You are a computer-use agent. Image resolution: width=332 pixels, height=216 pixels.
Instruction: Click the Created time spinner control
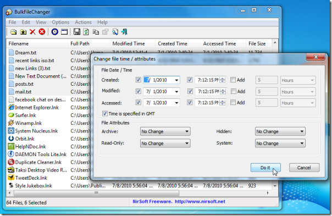[223, 80]
